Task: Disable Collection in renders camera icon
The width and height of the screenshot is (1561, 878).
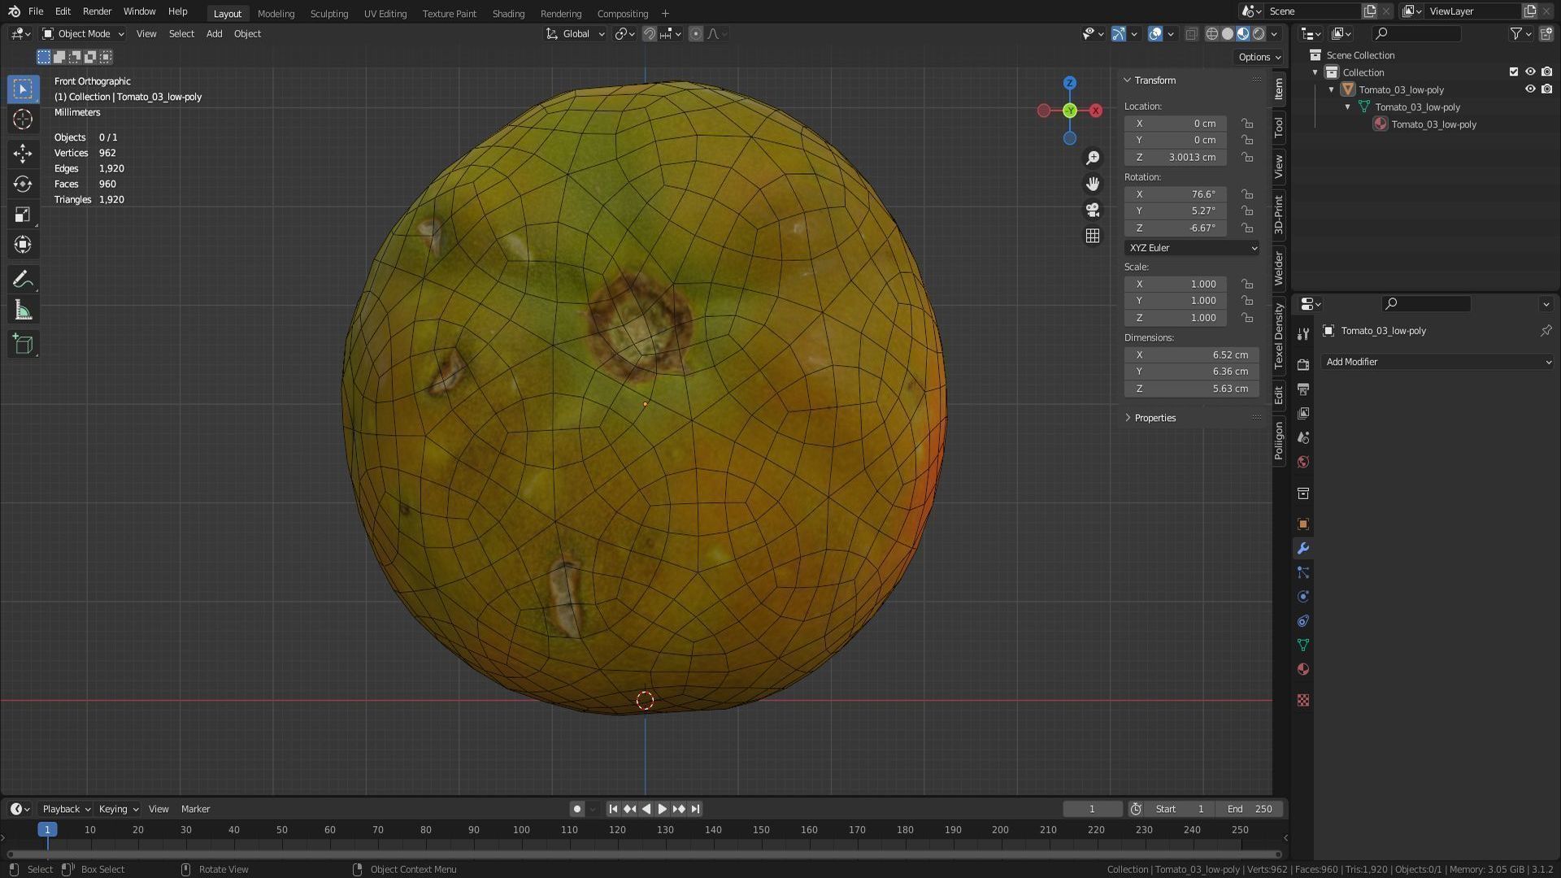Action: click(x=1547, y=72)
